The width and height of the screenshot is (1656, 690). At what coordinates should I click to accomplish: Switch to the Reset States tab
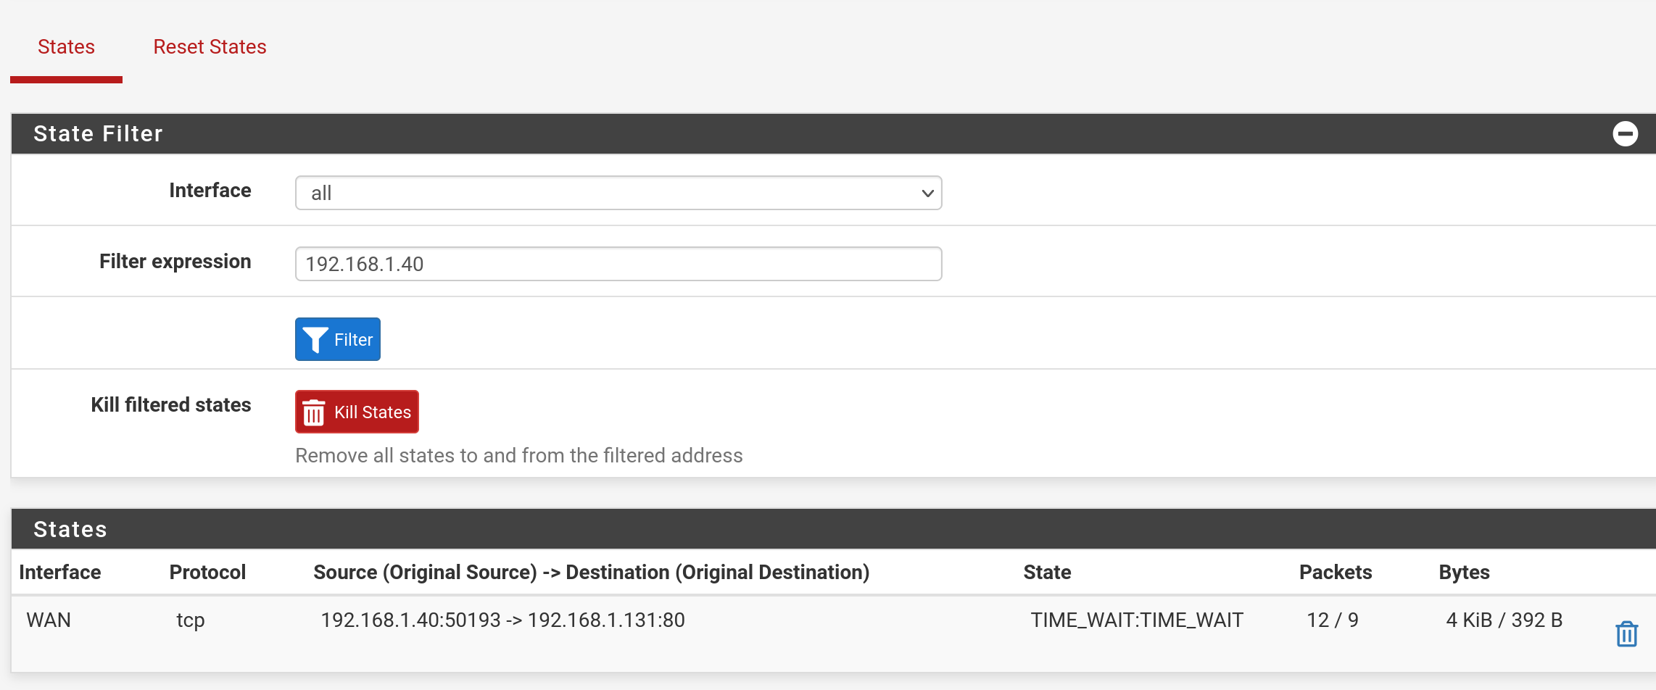pos(210,46)
